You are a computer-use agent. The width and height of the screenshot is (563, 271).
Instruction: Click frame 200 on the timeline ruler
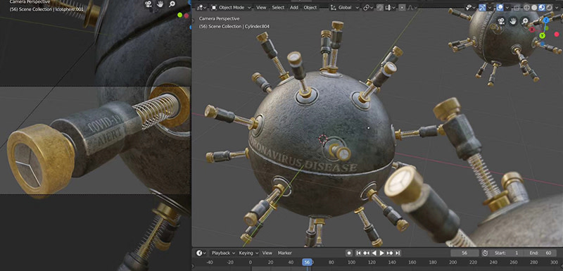coord(453,263)
